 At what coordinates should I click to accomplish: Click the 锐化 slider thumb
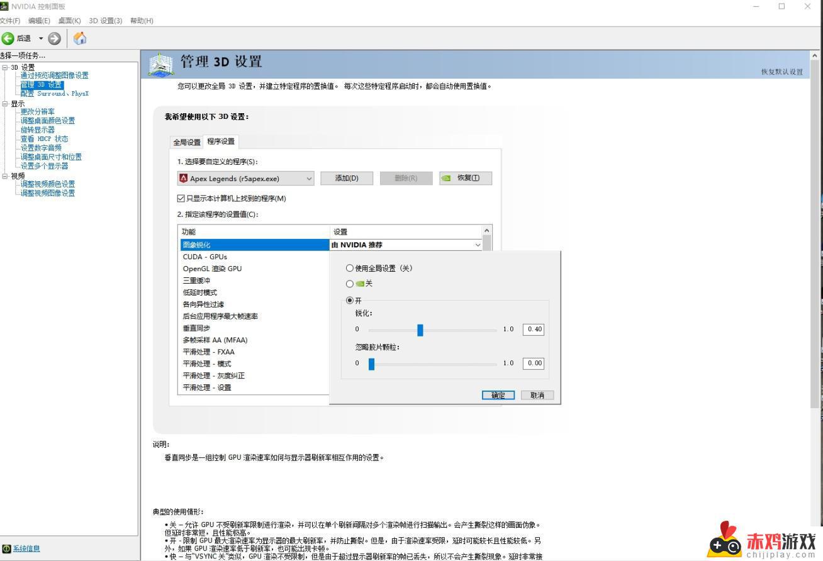point(420,330)
